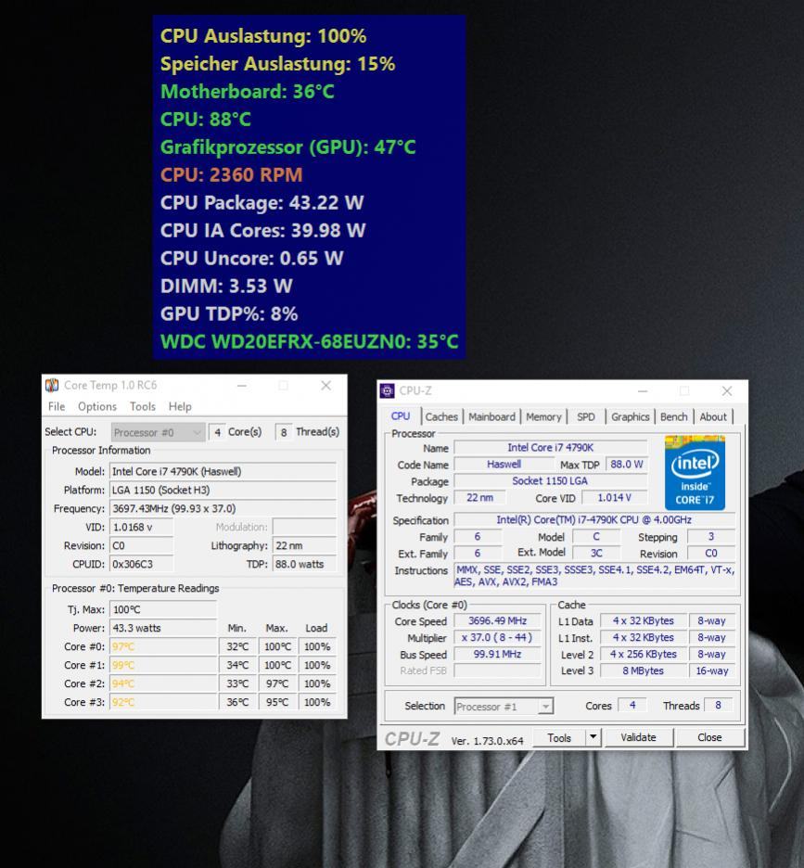Switch to the Graphics tab
This screenshot has width=804, height=868.
tap(631, 416)
